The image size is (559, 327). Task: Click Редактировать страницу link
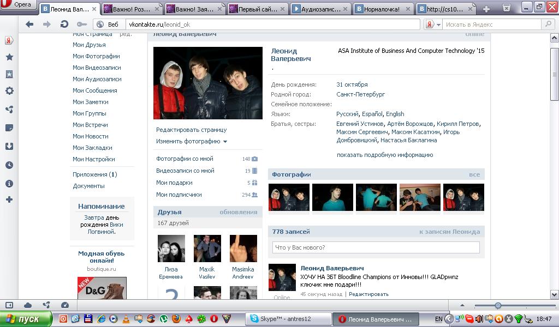[191, 130]
